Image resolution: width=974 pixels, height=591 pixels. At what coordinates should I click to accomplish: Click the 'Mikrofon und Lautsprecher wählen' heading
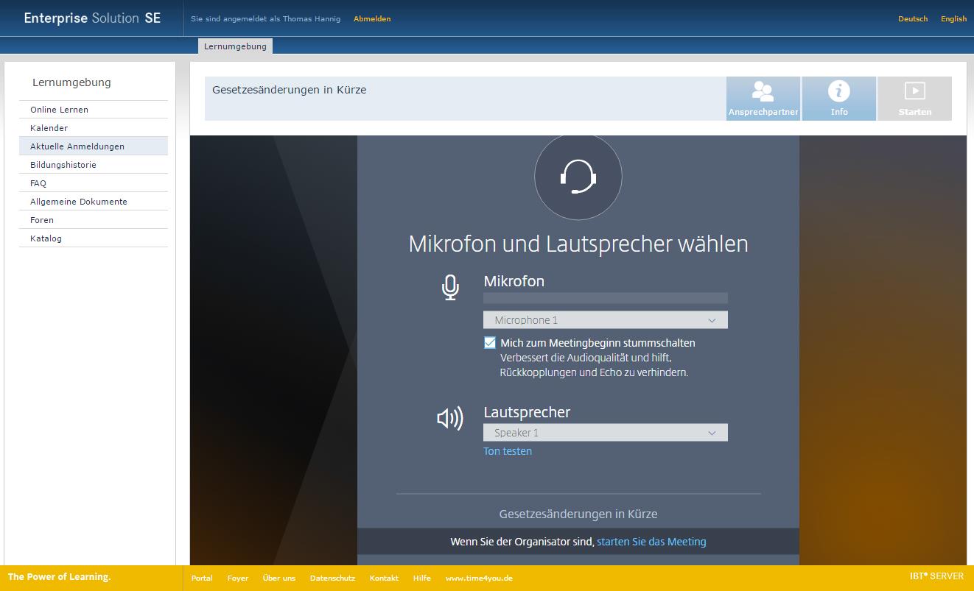tap(578, 244)
